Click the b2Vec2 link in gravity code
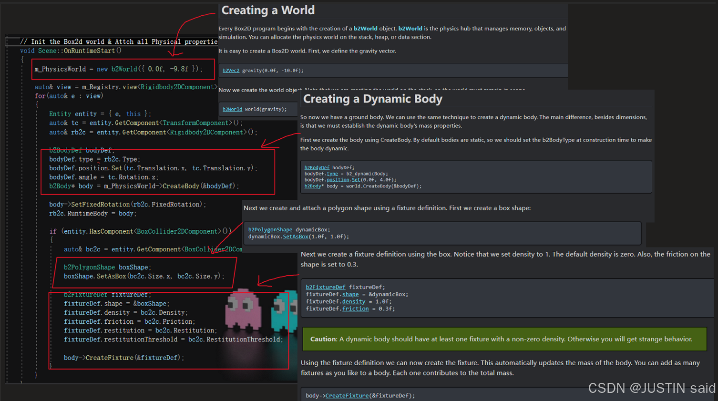Image resolution: width=718 pixels, height=401 pixels. (x=231, y=71)
